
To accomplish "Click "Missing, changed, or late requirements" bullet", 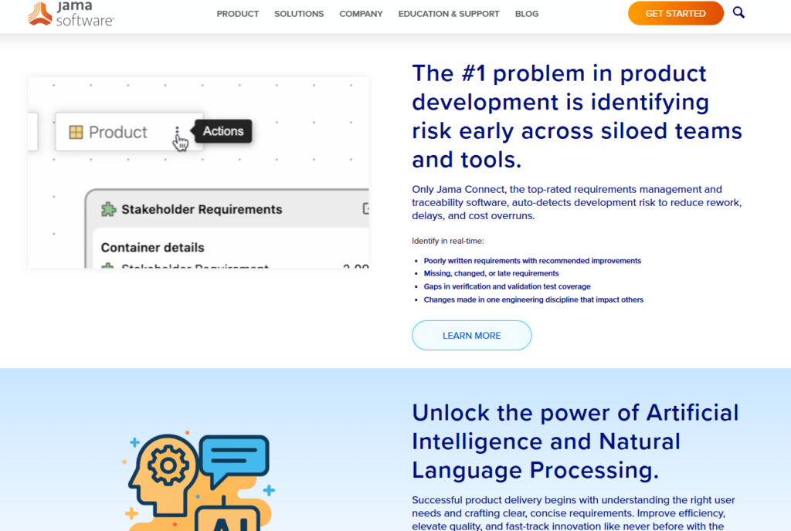I will 491,273.
